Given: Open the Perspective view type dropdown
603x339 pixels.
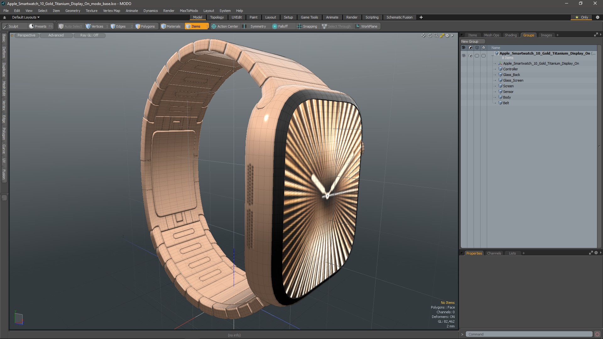Looking at the screenshot, I should [x=26, y=35].
